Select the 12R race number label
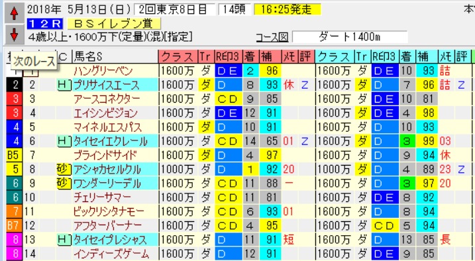 (44, 24)
